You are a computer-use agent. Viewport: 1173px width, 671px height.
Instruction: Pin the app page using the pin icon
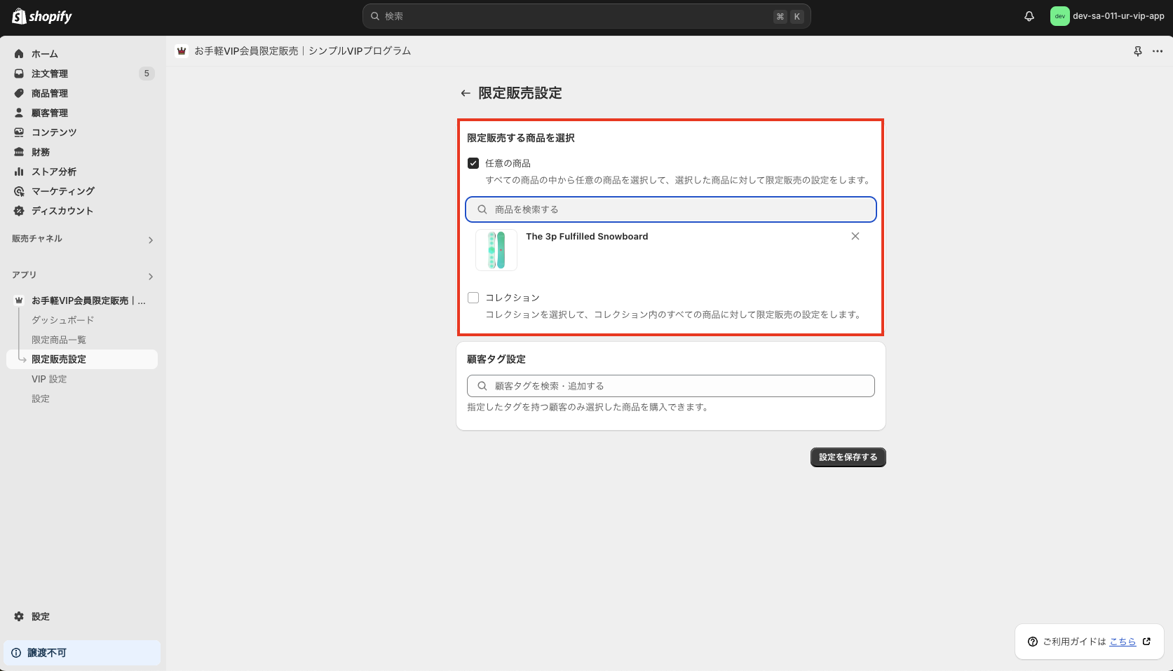(1137, 50)
